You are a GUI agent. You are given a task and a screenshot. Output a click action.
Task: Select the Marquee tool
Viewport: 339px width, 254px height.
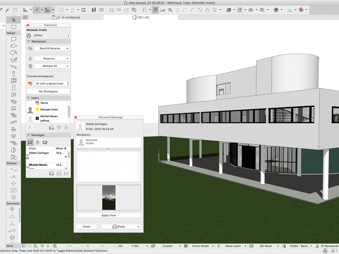tap(14, 27)
